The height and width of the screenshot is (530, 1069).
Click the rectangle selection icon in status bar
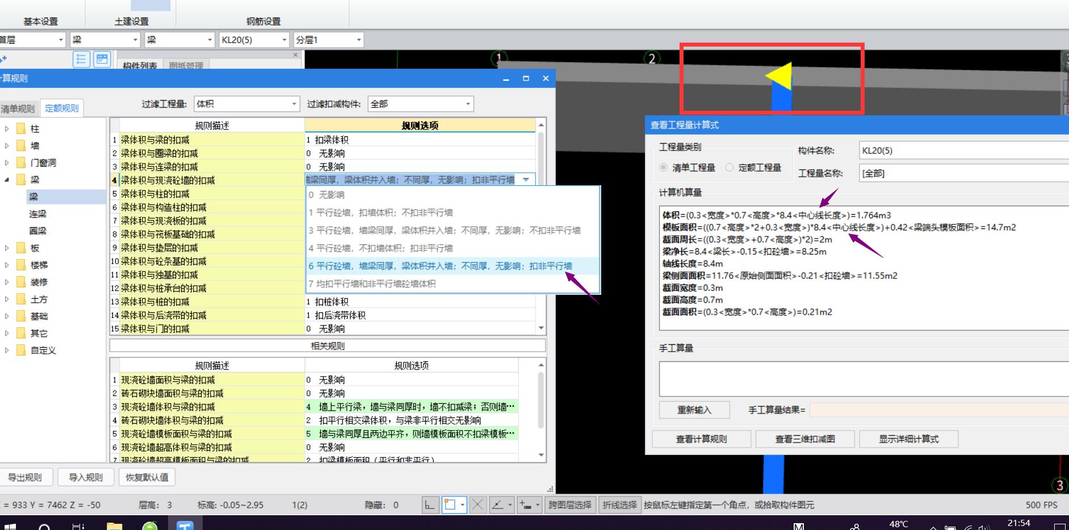450,504
